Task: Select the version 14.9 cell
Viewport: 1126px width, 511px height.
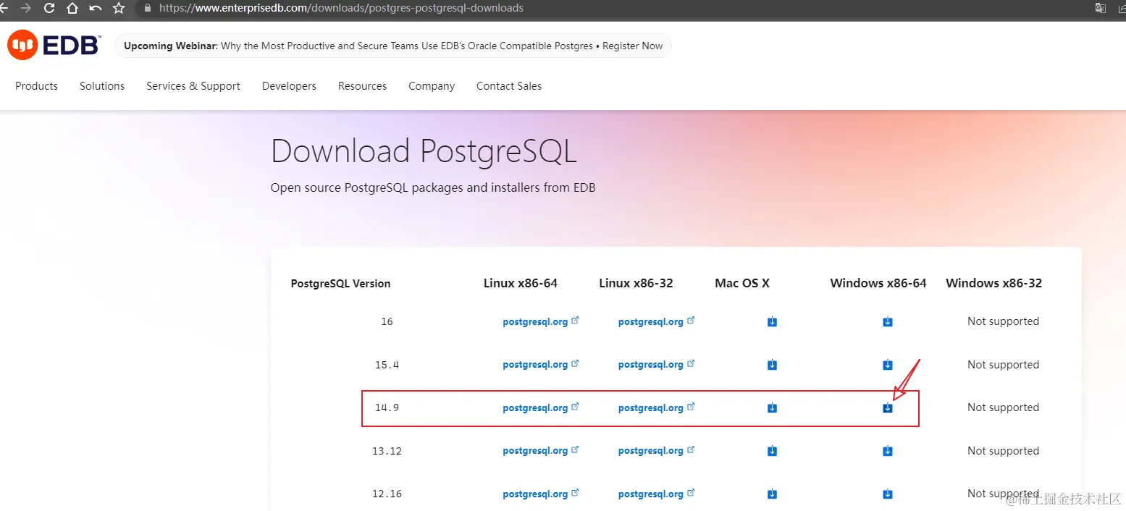Action: pyautogui.click(x=387, y=408)
